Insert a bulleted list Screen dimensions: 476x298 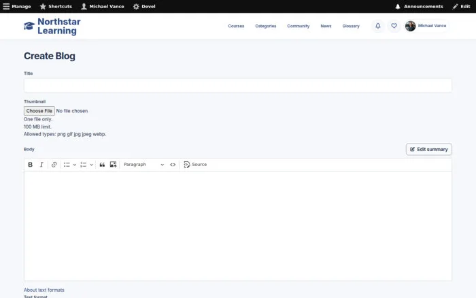67,165
